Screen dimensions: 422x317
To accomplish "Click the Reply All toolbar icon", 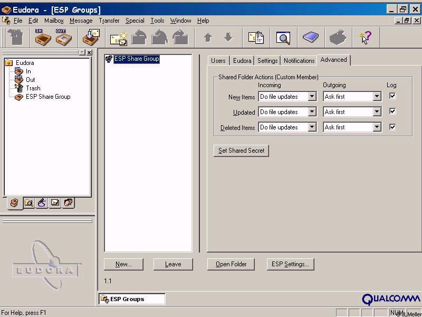I will [x=160, y=38].
